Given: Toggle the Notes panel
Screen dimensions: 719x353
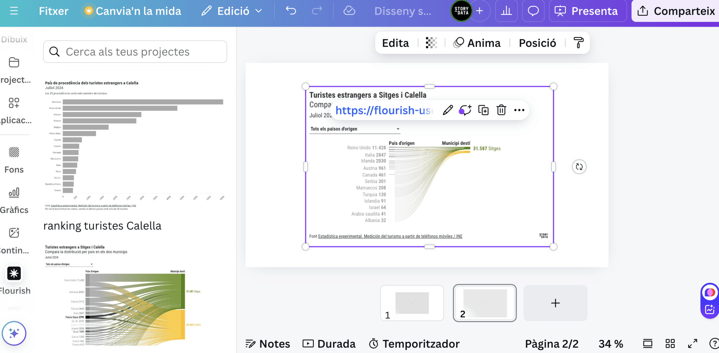Looking at the screenshot, I should coord(267,344).
